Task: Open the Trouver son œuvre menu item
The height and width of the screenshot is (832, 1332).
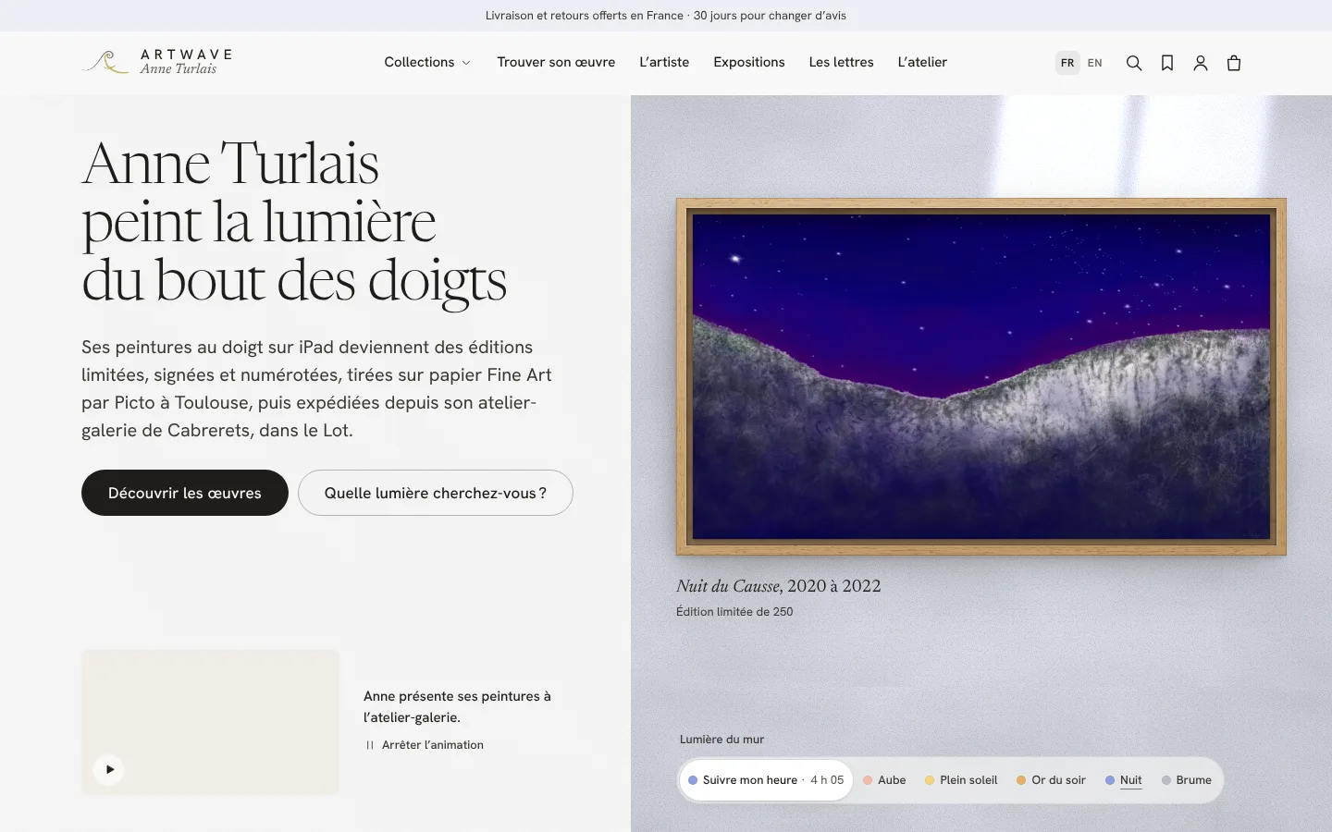Action: (x=556, y=62)
